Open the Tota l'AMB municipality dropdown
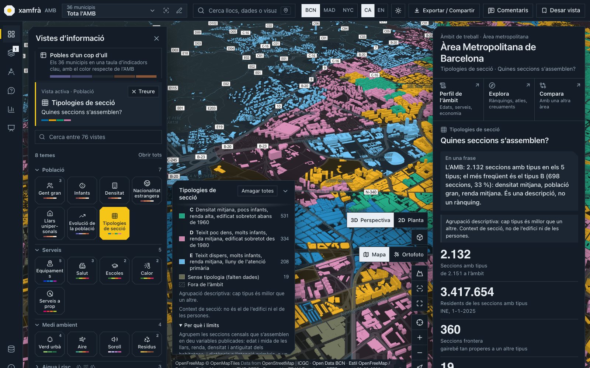The height and width of the screenshot is (368, 590). pos(110,11)
